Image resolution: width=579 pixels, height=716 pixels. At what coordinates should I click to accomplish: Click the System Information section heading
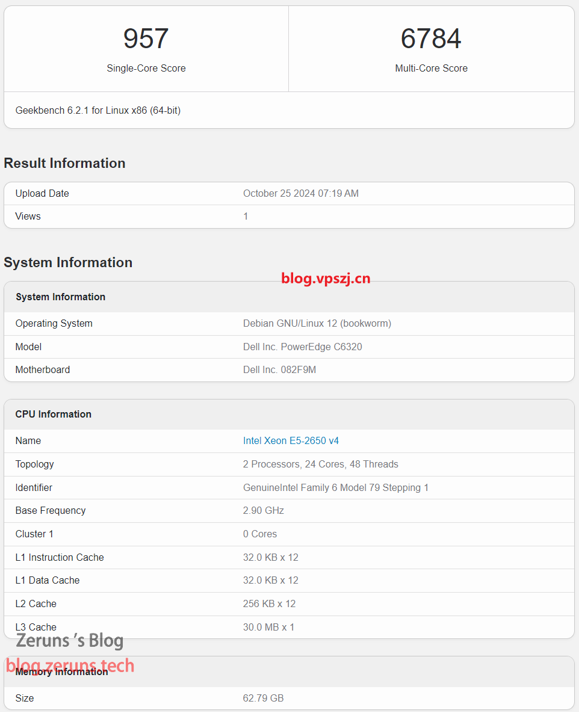coord(68,262)
